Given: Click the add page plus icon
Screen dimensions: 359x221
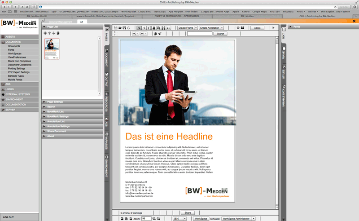Looking at the screenshot, I should pos(45,33).
